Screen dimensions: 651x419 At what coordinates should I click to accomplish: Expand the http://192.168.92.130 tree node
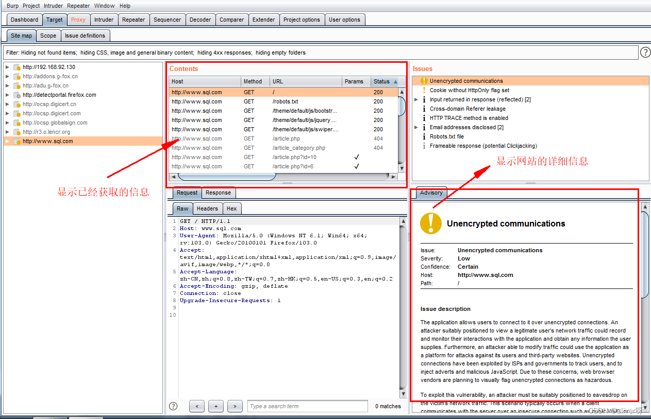click(7, 67)
